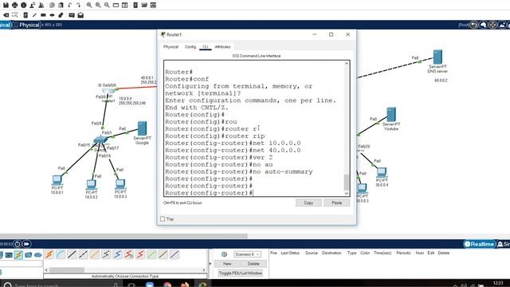This screenshot has width=510, height=287.
Task: Click the Back navigation icon in top bar
Action: point(474,25)
